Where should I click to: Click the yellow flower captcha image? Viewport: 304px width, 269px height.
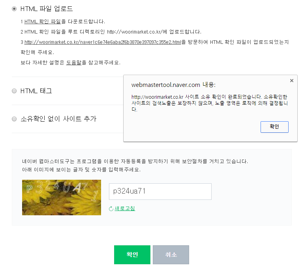[62, 197]
